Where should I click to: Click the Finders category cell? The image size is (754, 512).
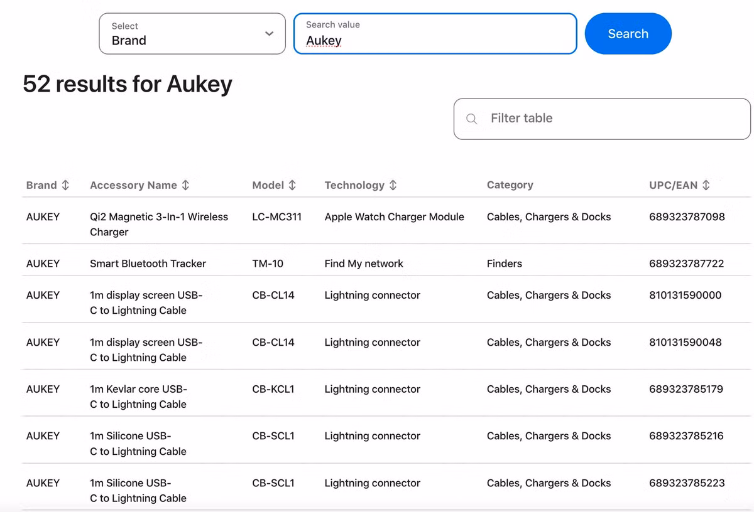click(x=505, y=264)
